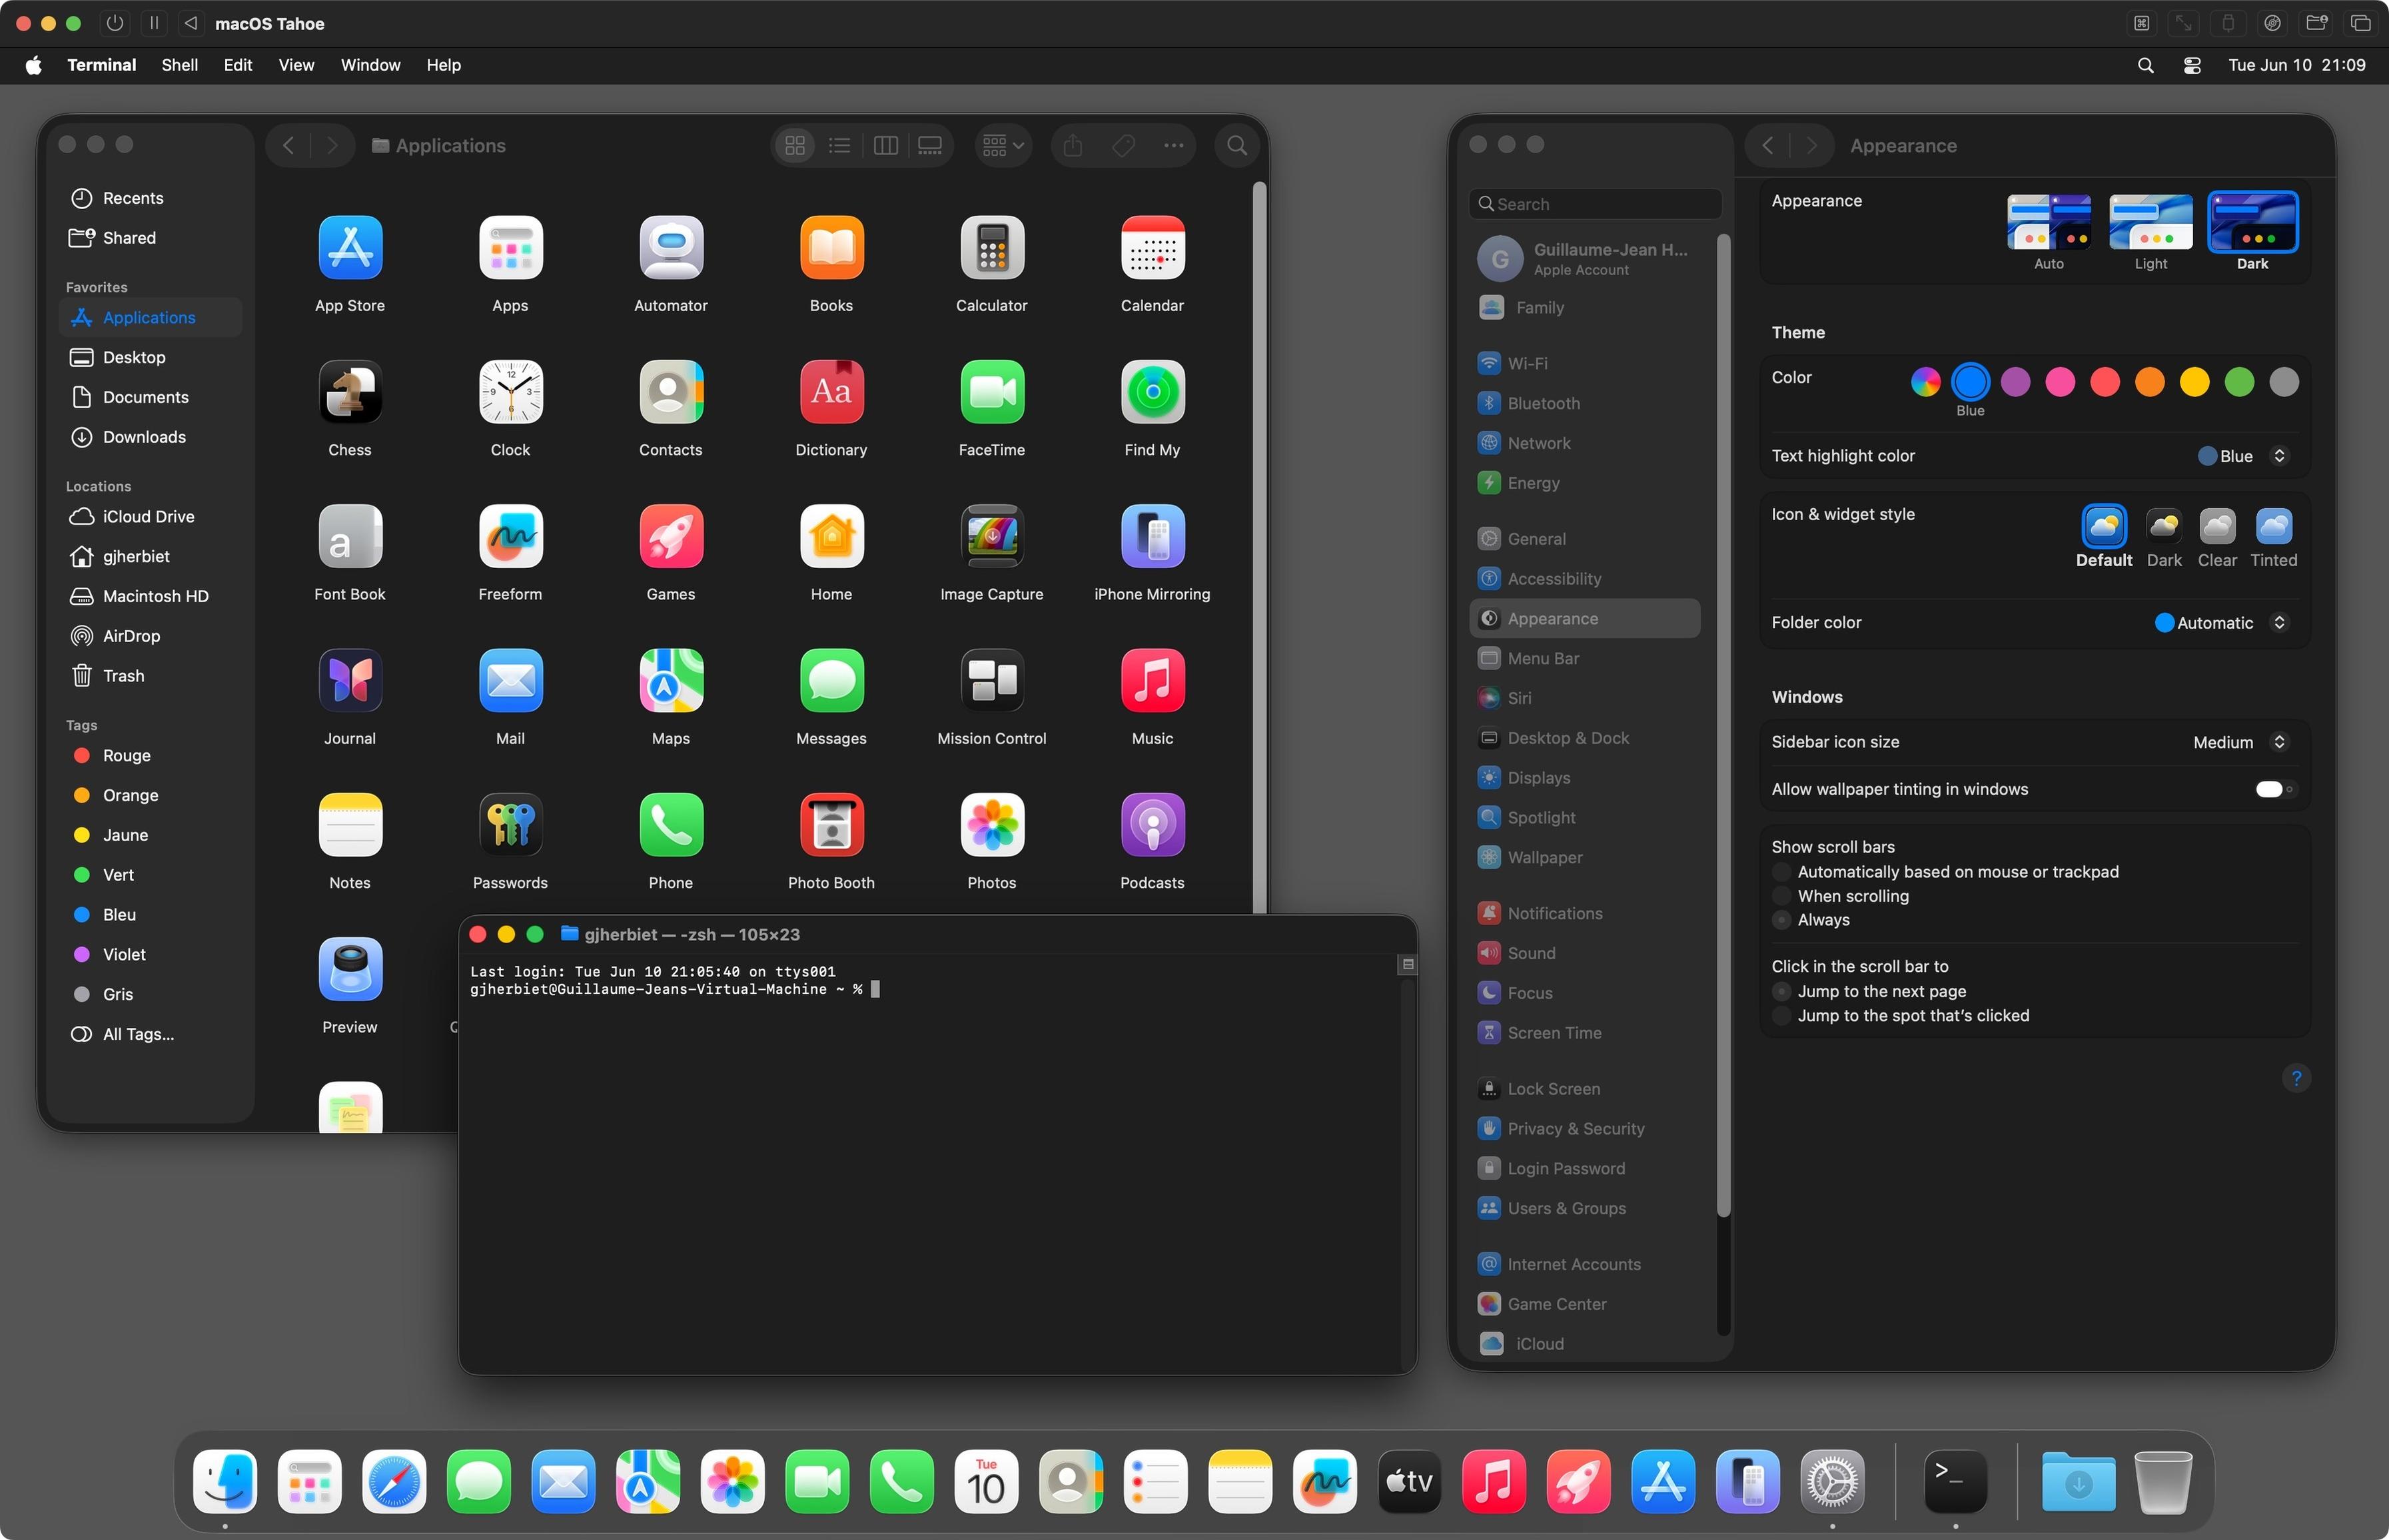Click the Finder tags toolbar icon
The width and height of the screenshot is (2389, 1540).
coord(1123,146)
